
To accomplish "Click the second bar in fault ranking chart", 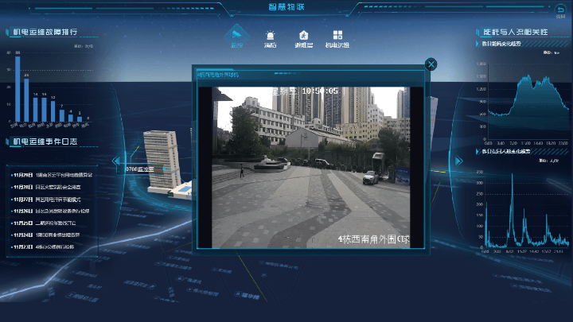I will click(26, 99).
